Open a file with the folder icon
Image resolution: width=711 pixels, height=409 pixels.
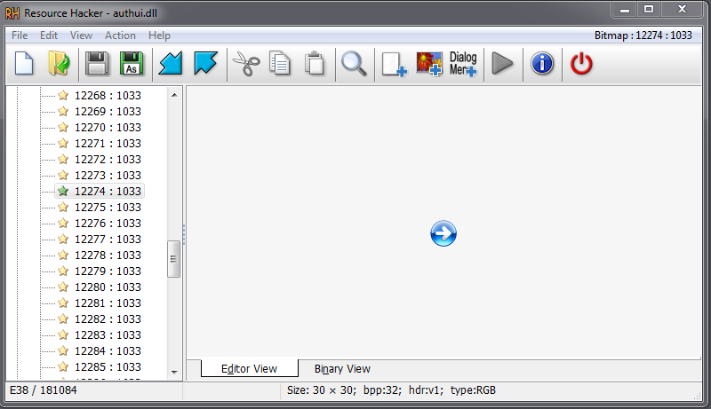point(59,63)
